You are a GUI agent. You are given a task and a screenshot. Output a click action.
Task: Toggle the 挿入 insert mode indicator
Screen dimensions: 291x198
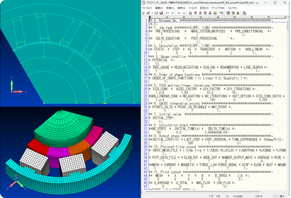(282, 196)
